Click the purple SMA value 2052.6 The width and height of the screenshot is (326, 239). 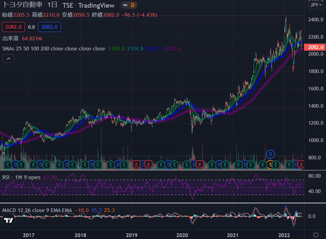click(x=173, y=49)
